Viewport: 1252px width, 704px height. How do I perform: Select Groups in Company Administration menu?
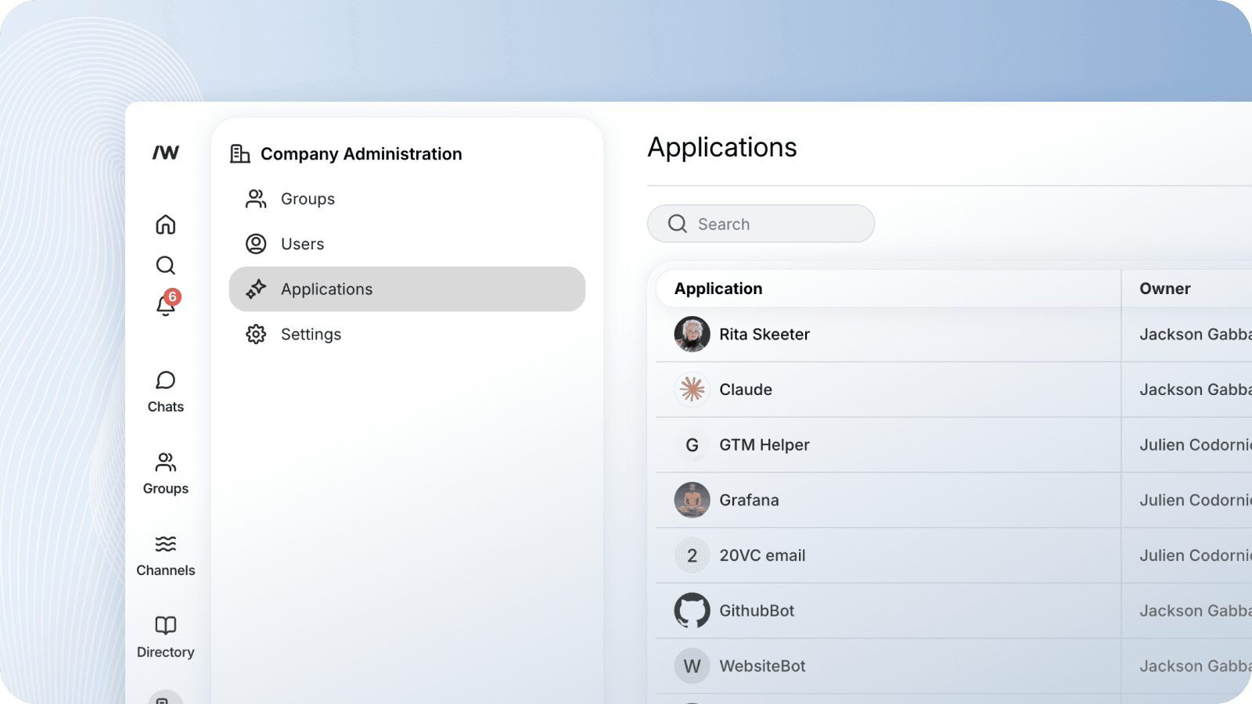[x=407, y=199]
